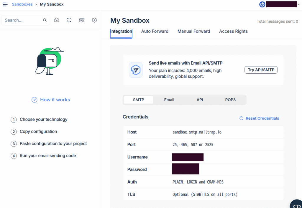Select the Email configuration option
The height and width of the screenshot is (208, 302).
[169, 100]
